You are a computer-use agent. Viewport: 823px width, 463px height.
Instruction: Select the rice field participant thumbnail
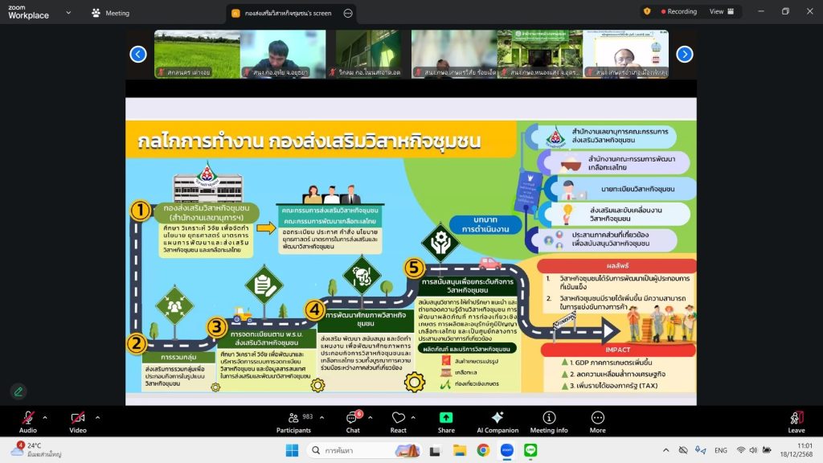click(x=197, y=54)
